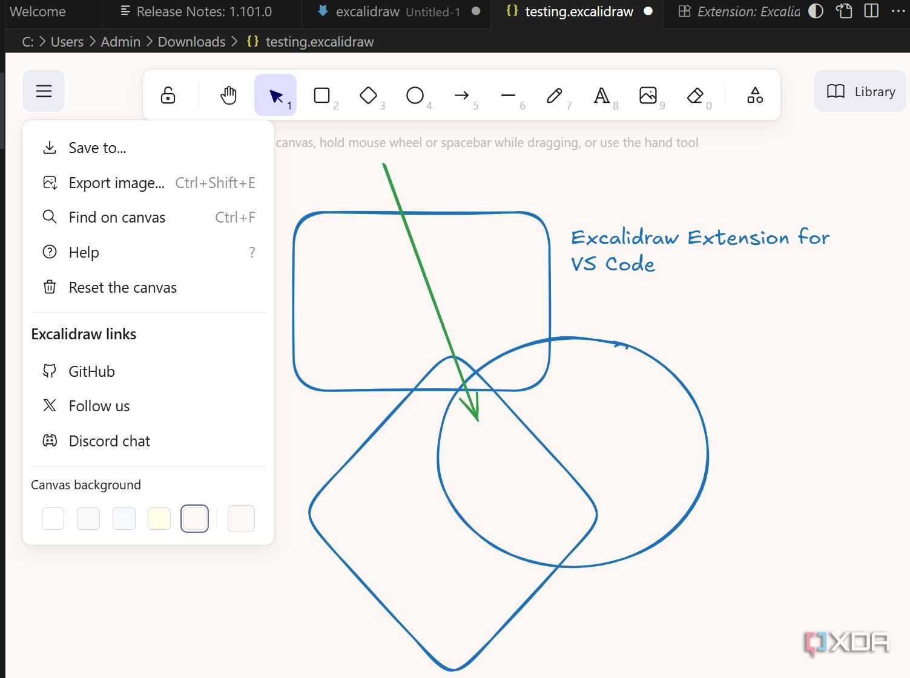This screenshot has height=678, width=910.
Task: Open the Discord chat link
Action: [x=148, y=442]
